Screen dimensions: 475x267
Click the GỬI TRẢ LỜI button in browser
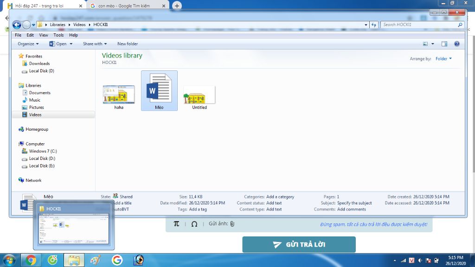[x=299, y=245]
